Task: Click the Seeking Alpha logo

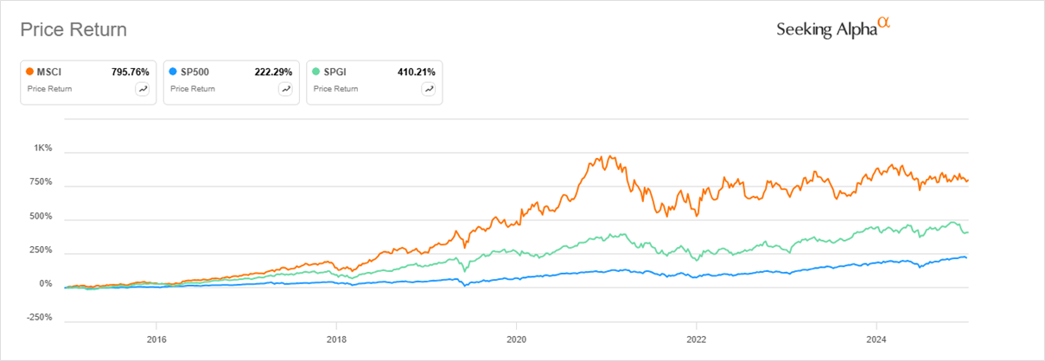Action: (x=833, y=28)
